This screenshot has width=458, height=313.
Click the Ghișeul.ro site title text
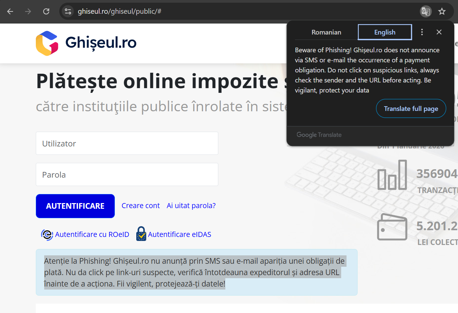coord(101,43)
